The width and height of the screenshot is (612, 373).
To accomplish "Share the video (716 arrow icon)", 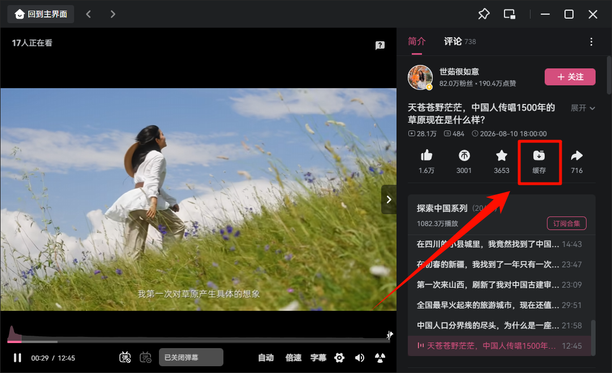I will coord(576,162).
